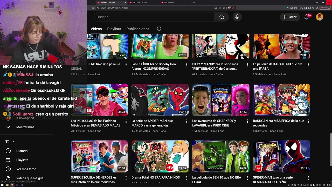Open options for SPIDER-MAN que MARCÓ video
This screenshot has height=187, width=332.
click(x=186, y=121)
